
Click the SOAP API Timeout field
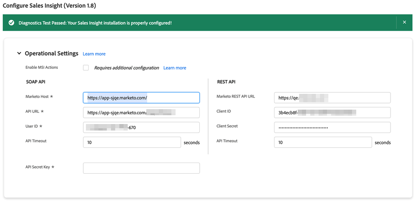(x=132, y=142)
